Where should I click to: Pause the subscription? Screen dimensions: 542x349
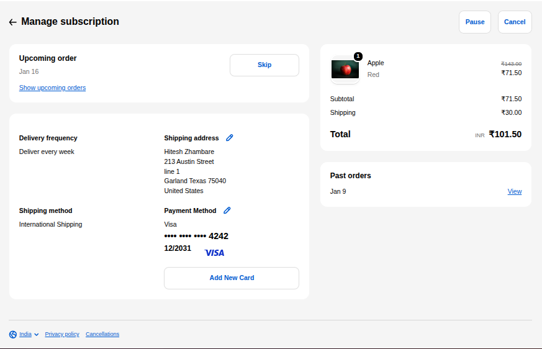475,22
